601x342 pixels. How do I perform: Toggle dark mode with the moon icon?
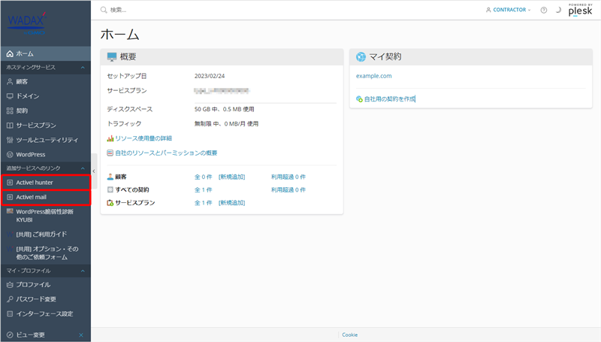(558, 11)
